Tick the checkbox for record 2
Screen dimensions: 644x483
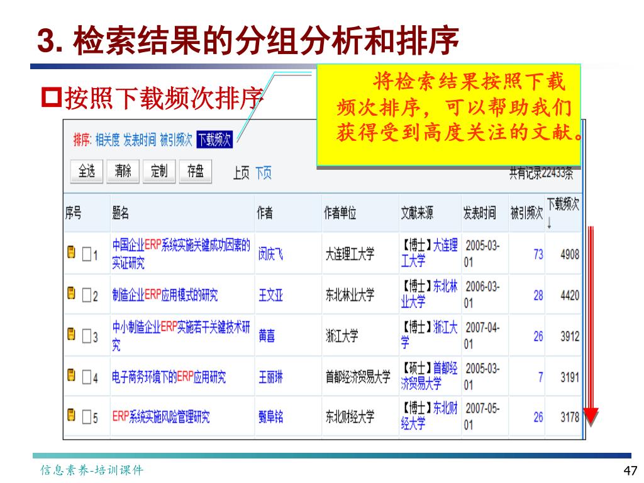point(87,295)
